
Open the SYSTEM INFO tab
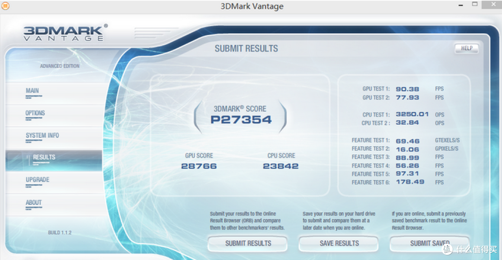(x=54, y=137)
